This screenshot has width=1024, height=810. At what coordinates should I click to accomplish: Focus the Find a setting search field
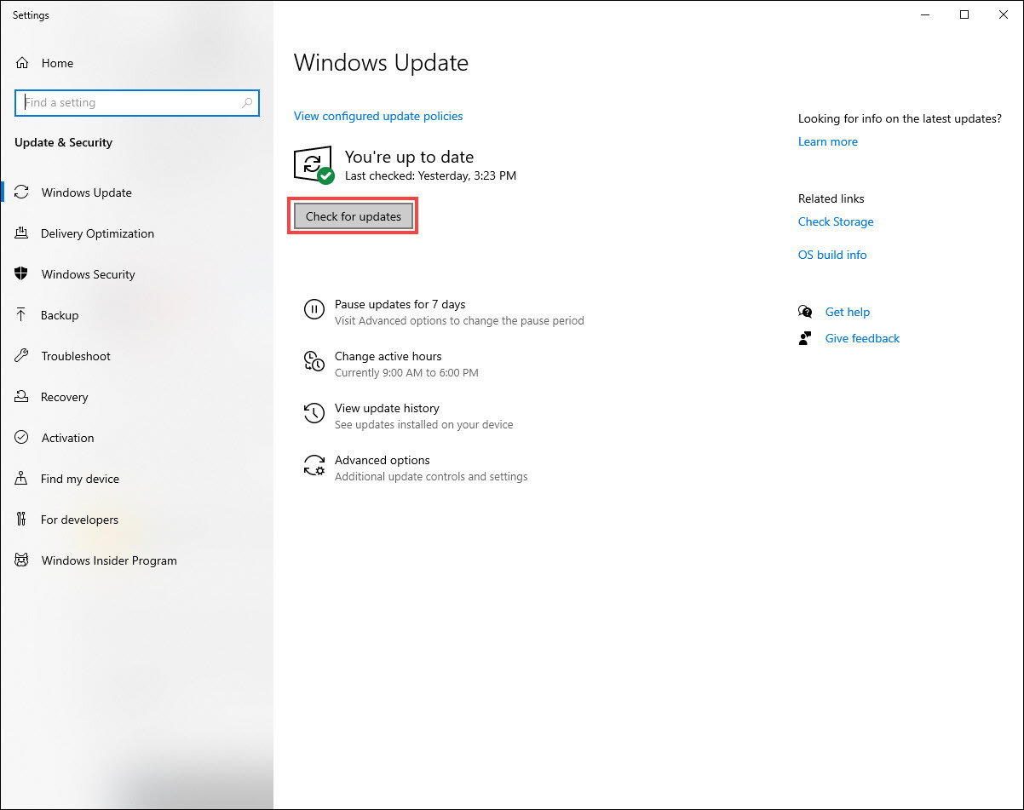[x=137, y=102]
